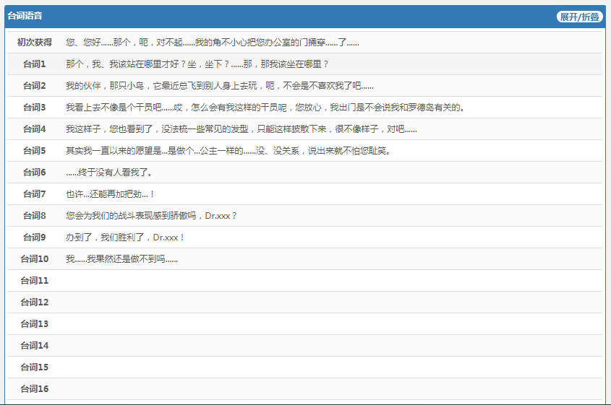Select the 台词12 row label

tap(34, 302)
